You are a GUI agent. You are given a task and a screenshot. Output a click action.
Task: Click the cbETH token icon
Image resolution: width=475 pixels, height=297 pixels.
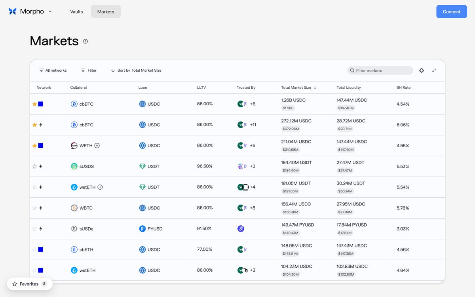tap(74, 249)
